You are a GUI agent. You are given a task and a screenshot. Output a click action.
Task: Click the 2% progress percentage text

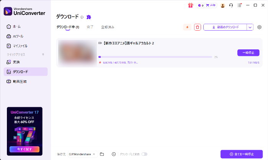click(x=216, y=57)
